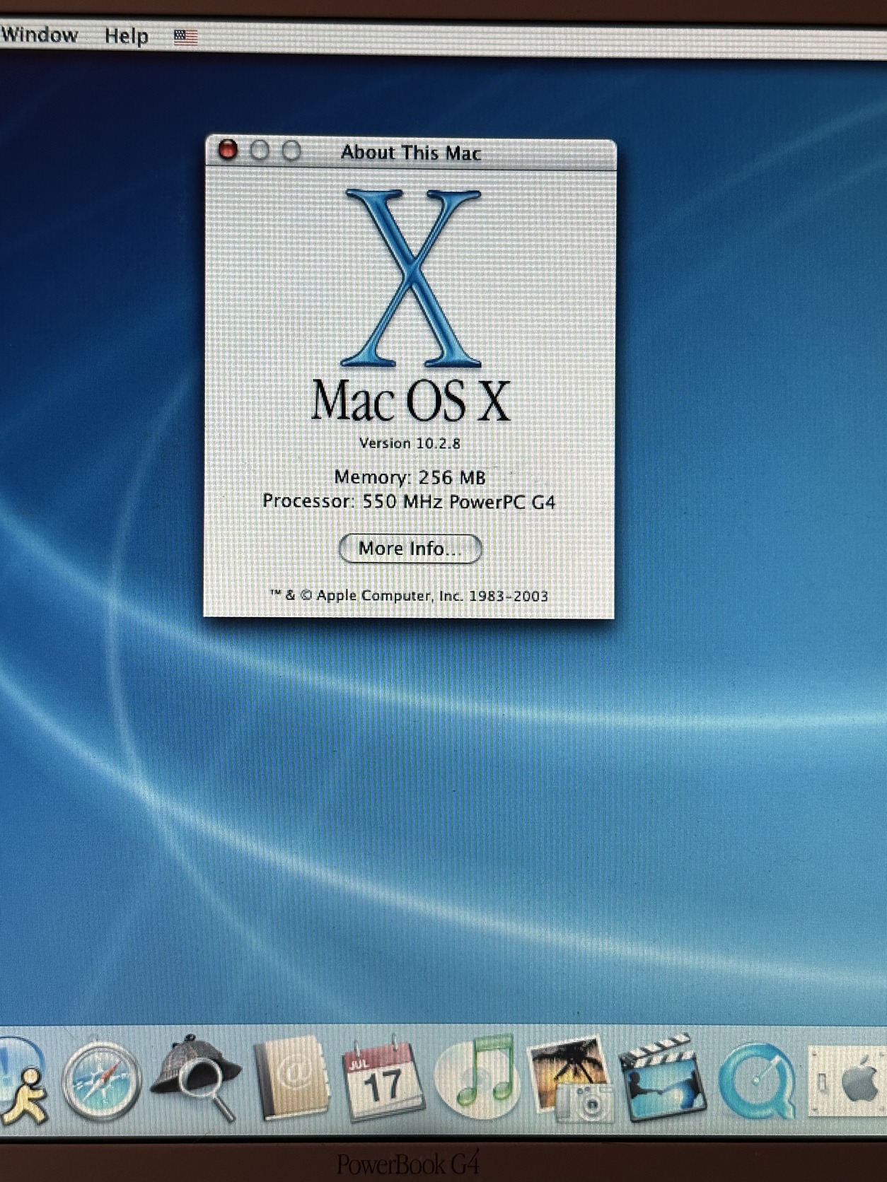The height and width of the screenshot is (1182, 887).
Task: Click the More Info... button
Action: tap(410, 549)
